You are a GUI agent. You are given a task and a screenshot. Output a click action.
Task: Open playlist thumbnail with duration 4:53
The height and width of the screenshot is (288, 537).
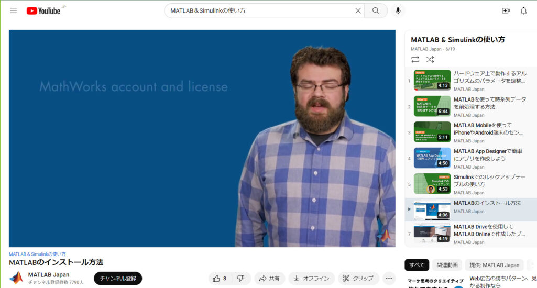(x=432, y=184)
